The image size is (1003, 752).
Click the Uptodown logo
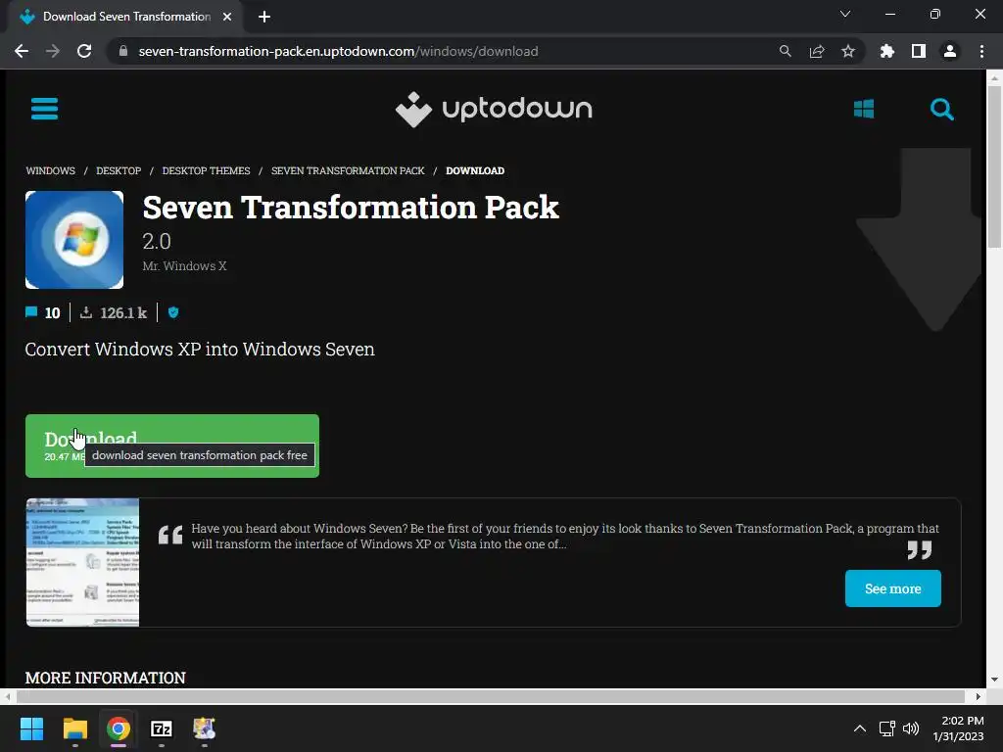[x=494, y=110]
